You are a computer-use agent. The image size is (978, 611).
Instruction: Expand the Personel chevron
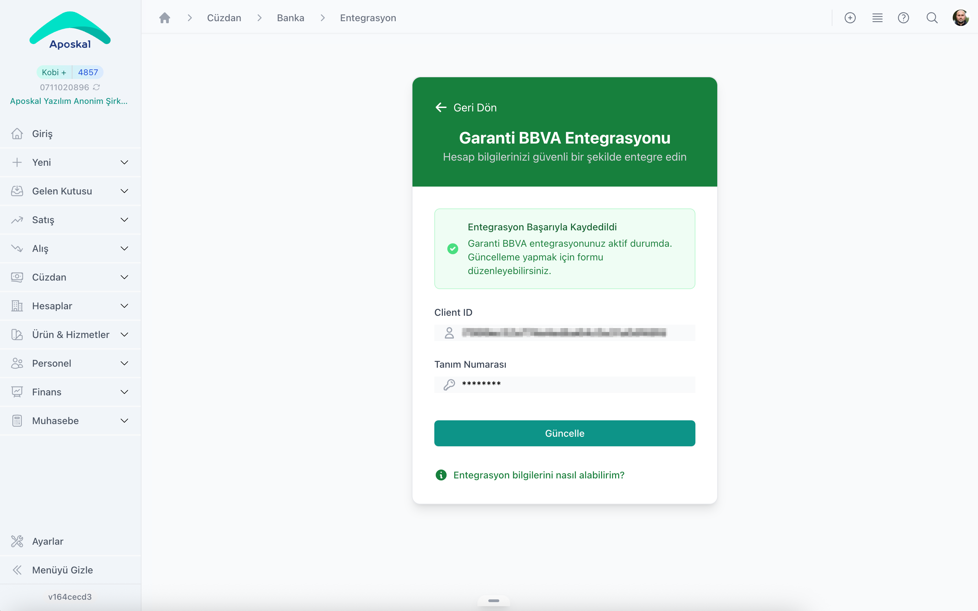tap(124, 363)
